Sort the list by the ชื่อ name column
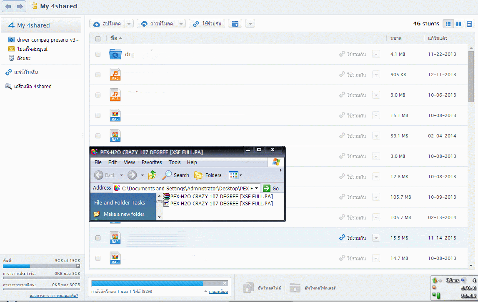Screen dimensions: 478x302 pos(116,38)
